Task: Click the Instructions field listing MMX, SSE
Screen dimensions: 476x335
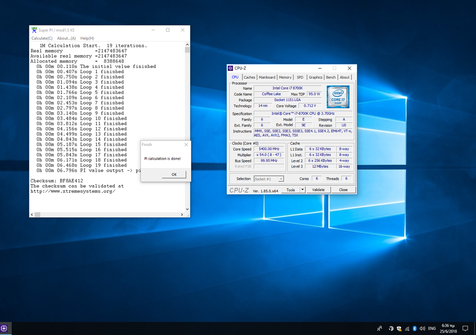Action: click(x=303, y=133)
